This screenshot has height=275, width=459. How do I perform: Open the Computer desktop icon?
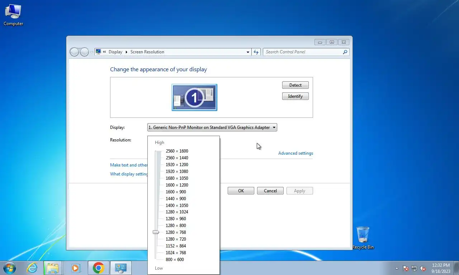pos(13,15)
